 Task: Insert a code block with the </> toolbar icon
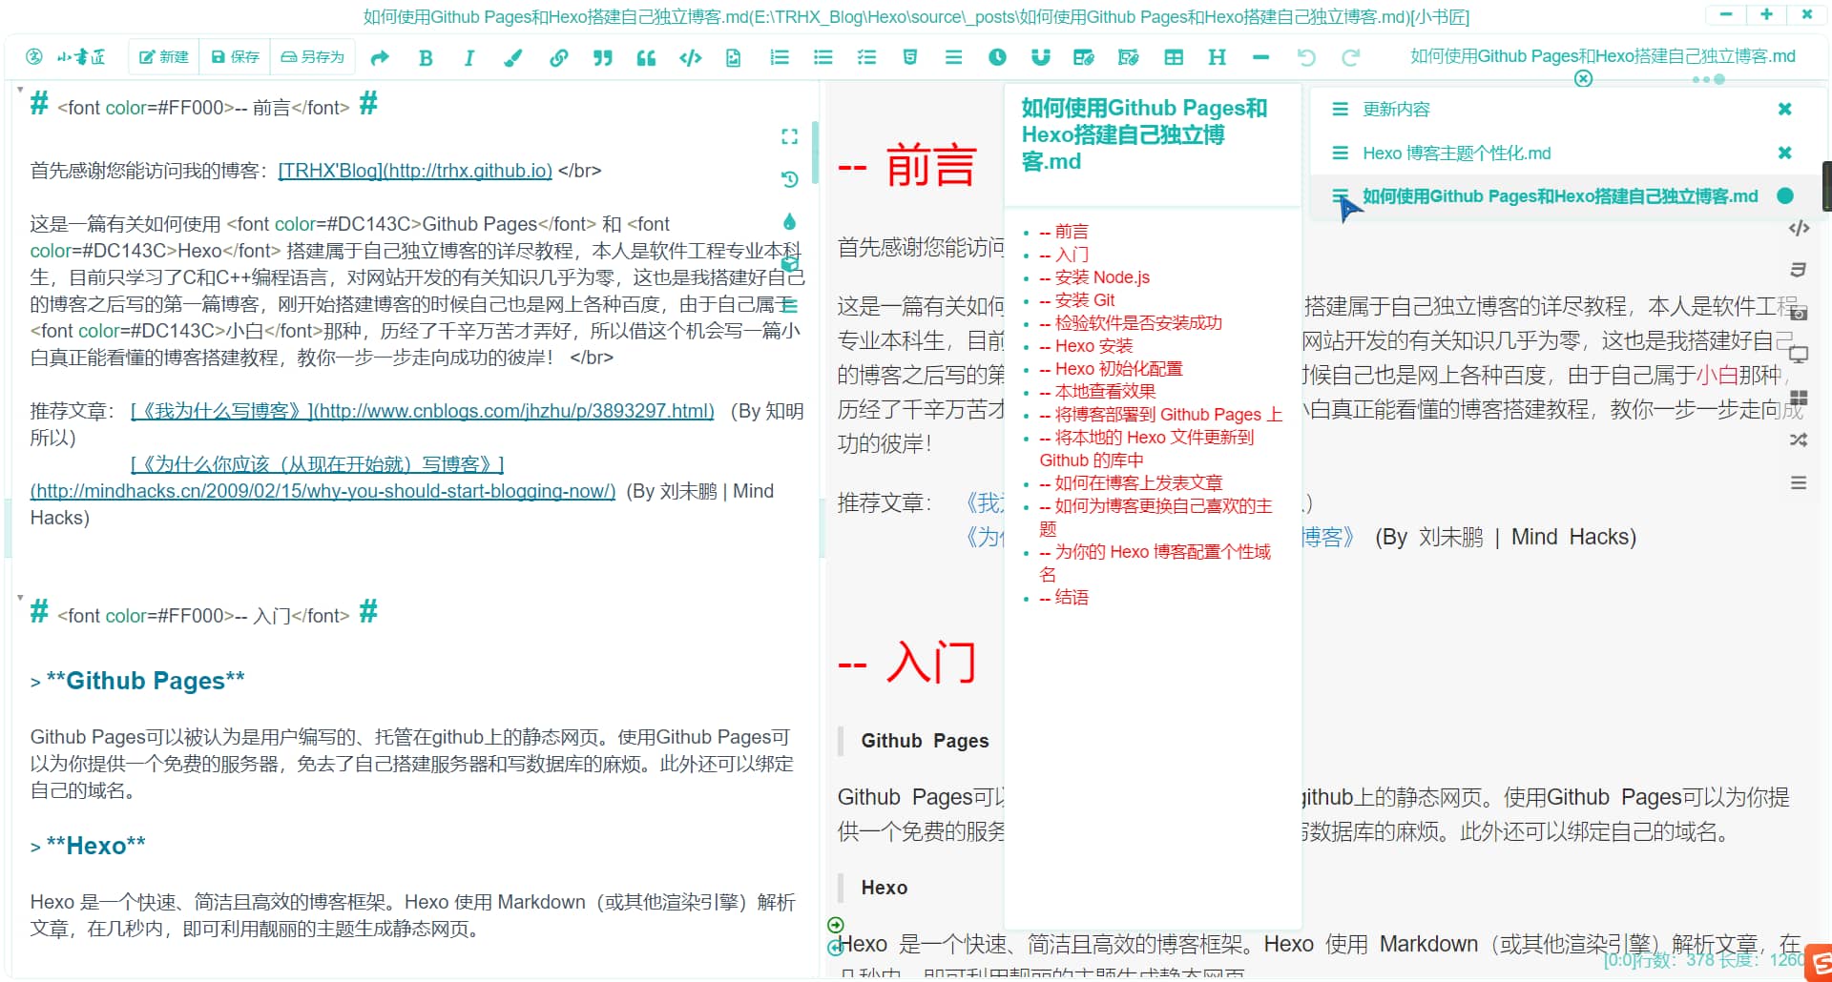point(690,58)
